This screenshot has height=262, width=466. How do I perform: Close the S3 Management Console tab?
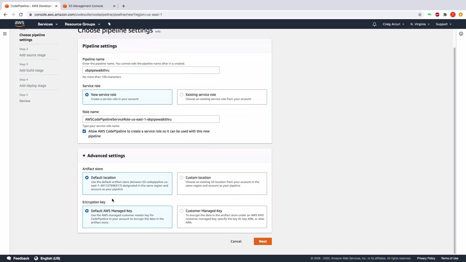pyautogui.click(x=114, y=6)
